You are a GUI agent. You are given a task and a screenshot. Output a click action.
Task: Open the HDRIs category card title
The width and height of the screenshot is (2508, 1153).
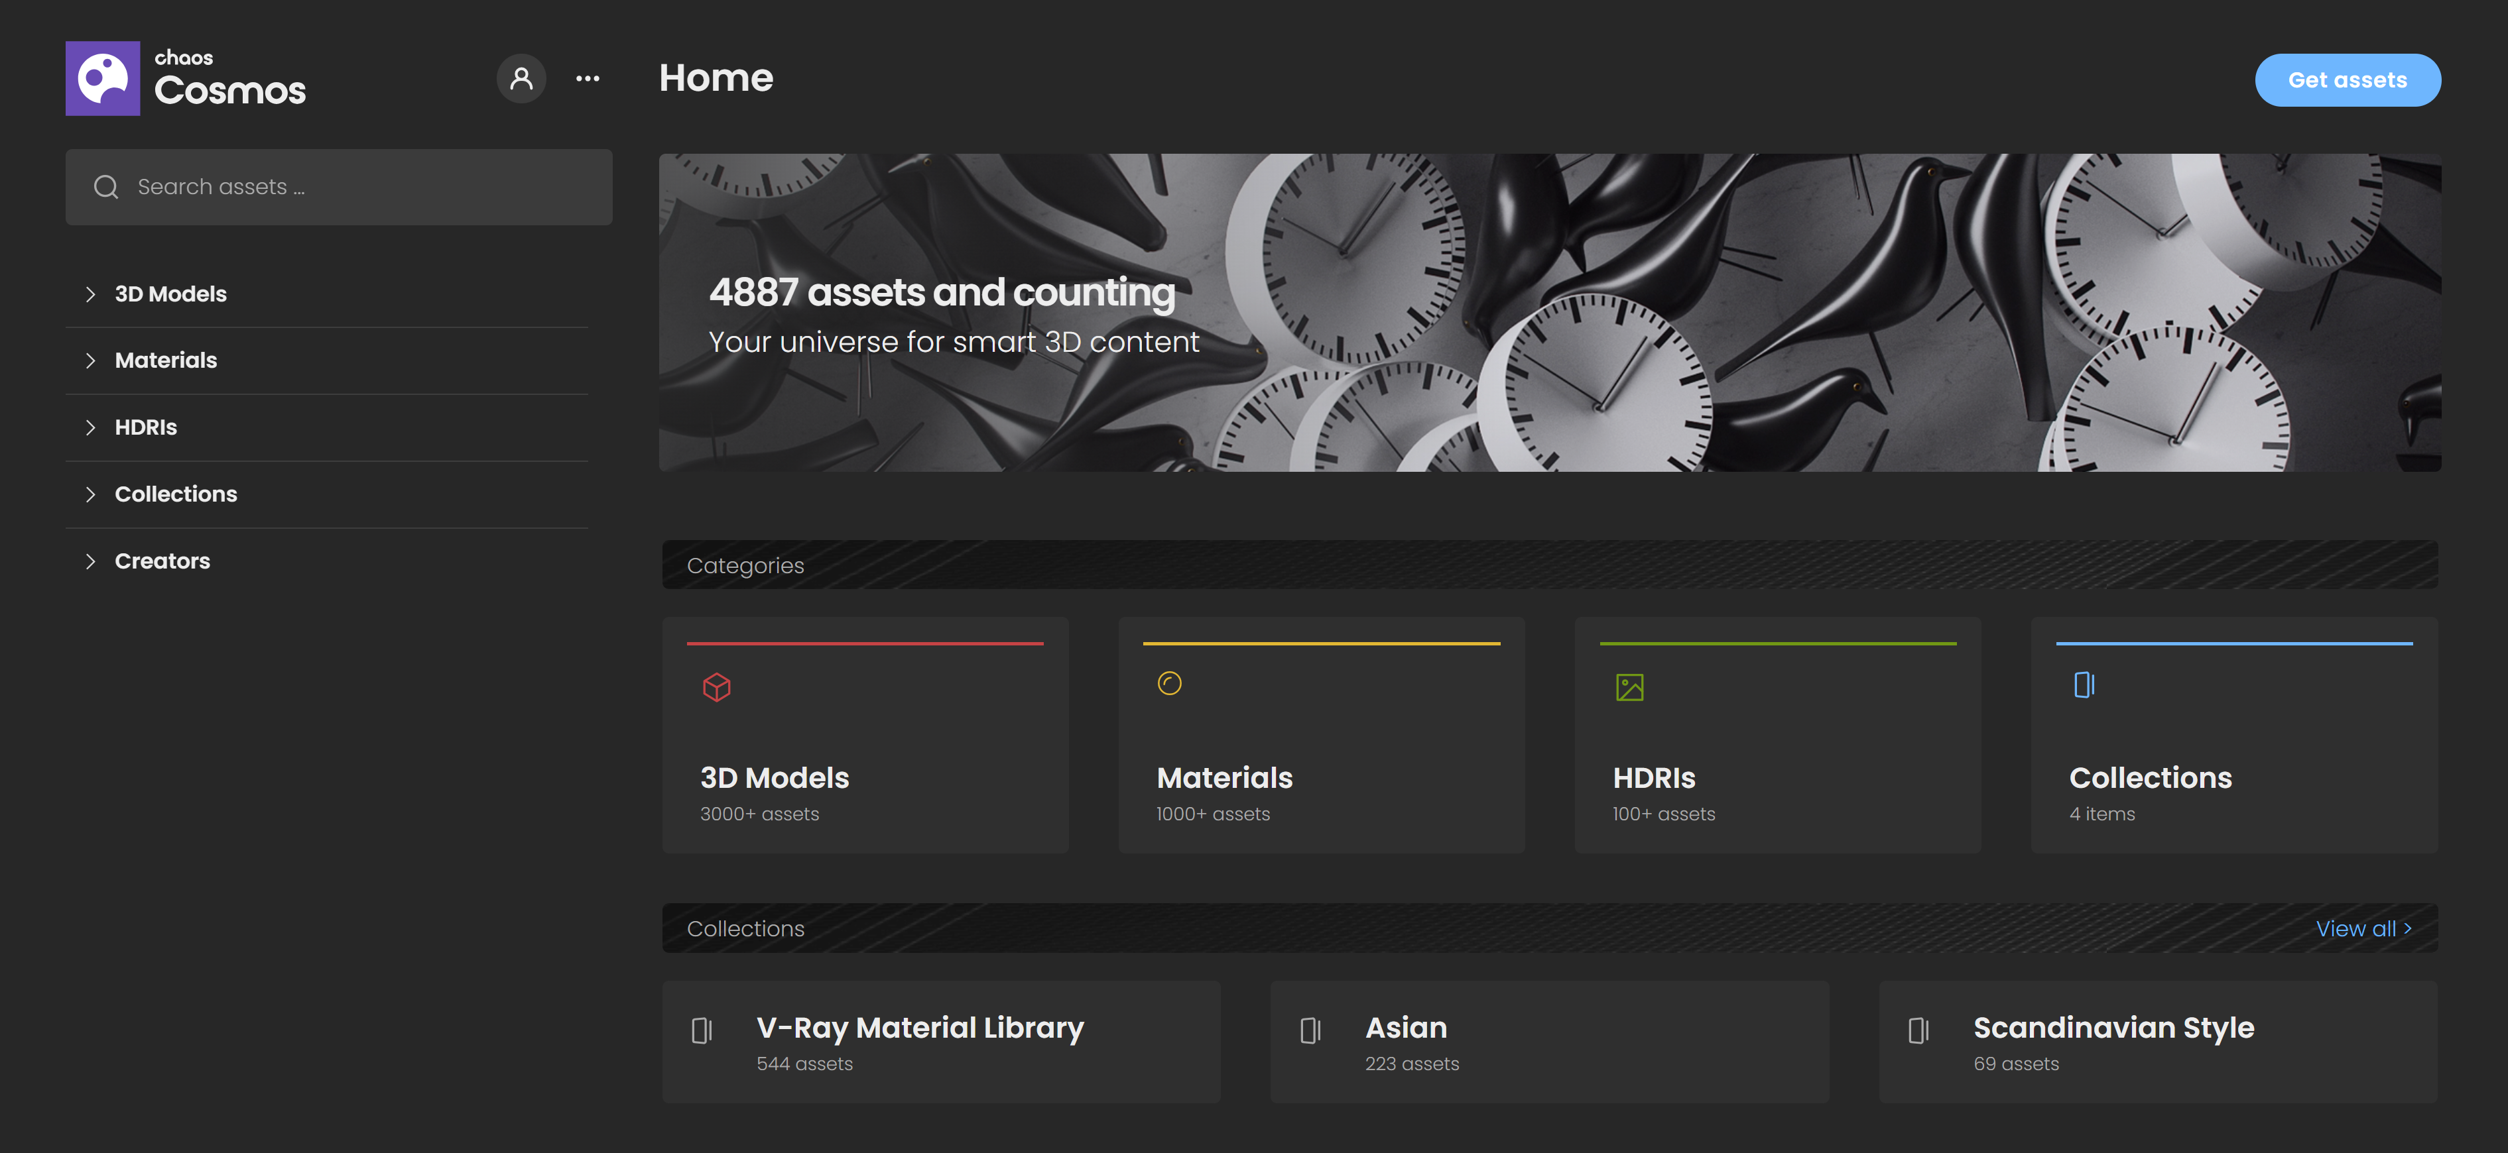[1653, 779]
